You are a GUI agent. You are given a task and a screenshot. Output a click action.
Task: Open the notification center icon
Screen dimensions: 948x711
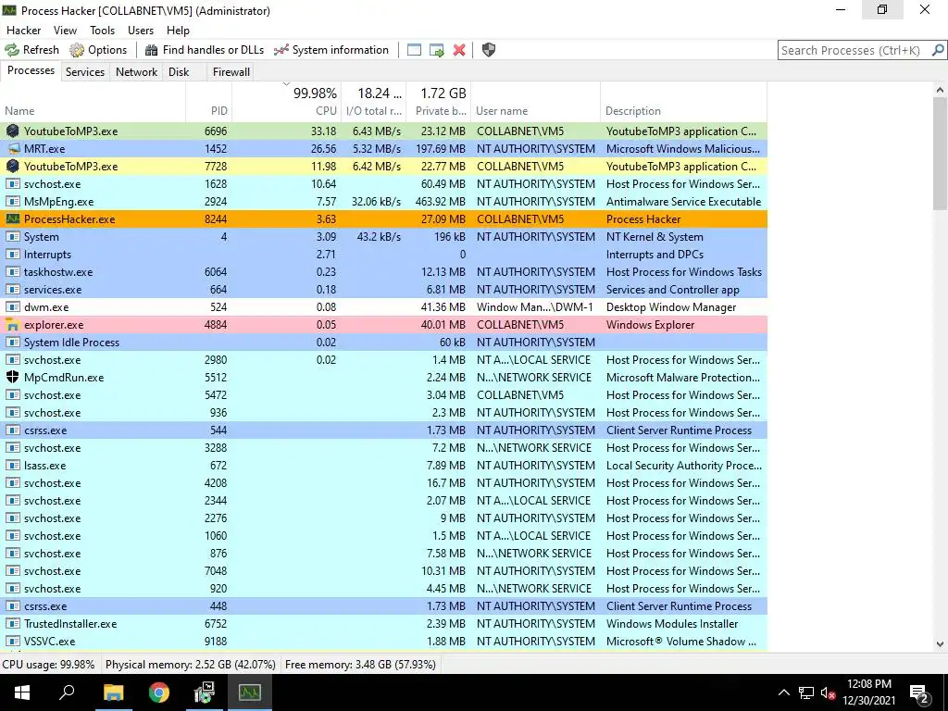tap(919, 693)
